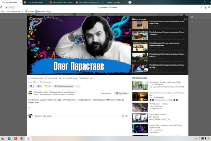This screenshot has width=211, height=141.
Task: Click the video title text under the player
Action: 60,78
